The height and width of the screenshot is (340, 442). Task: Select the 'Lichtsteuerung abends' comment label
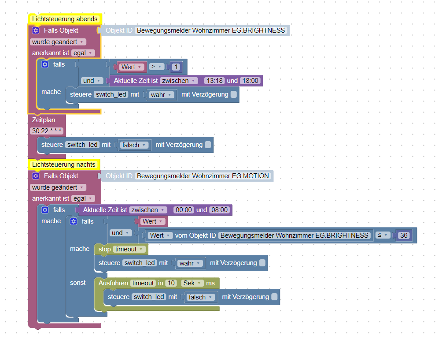tap(65, 19)
